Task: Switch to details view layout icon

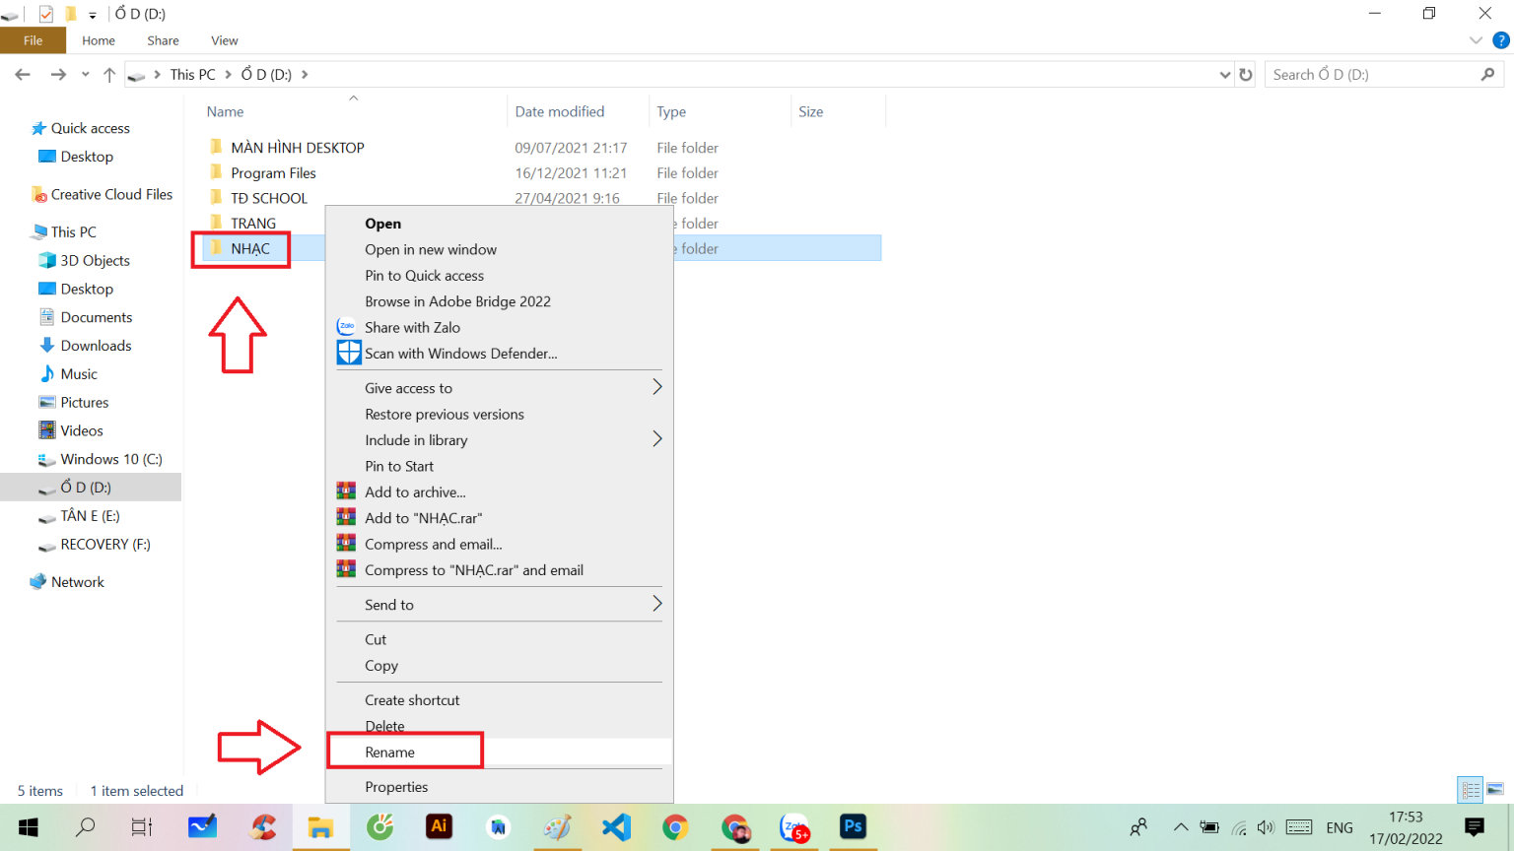Action: tap(1471, 790)
